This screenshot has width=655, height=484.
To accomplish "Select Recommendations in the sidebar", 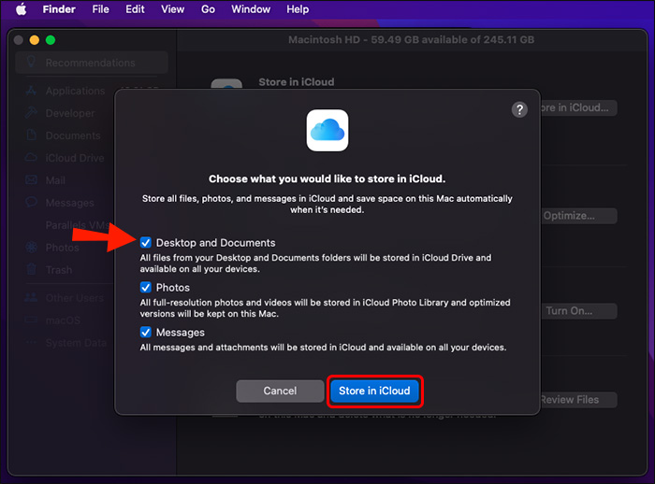I will coord(92,63).
